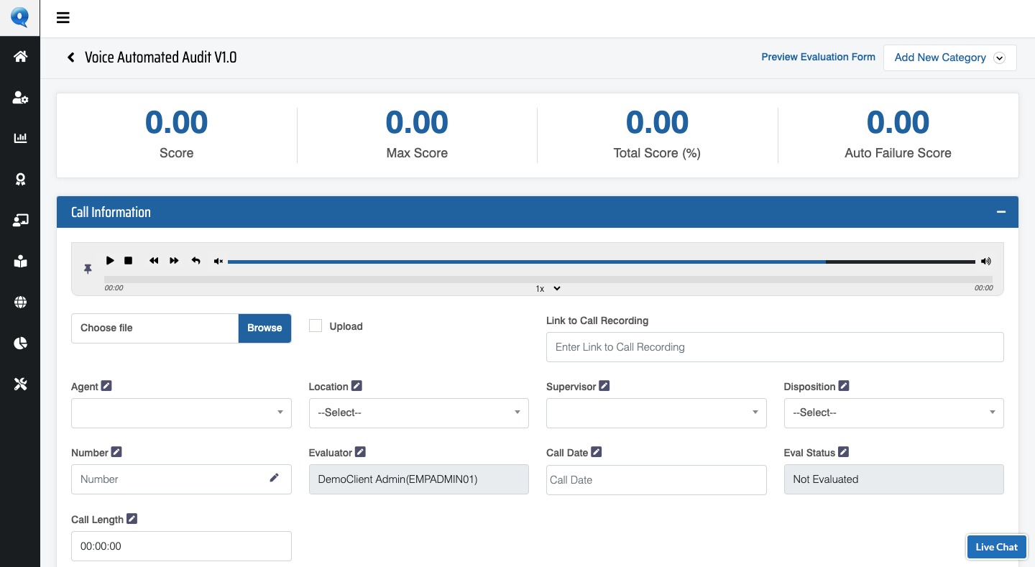Click the Preview Evaluation Form link
1035x567 pixels.
(818, 57)
